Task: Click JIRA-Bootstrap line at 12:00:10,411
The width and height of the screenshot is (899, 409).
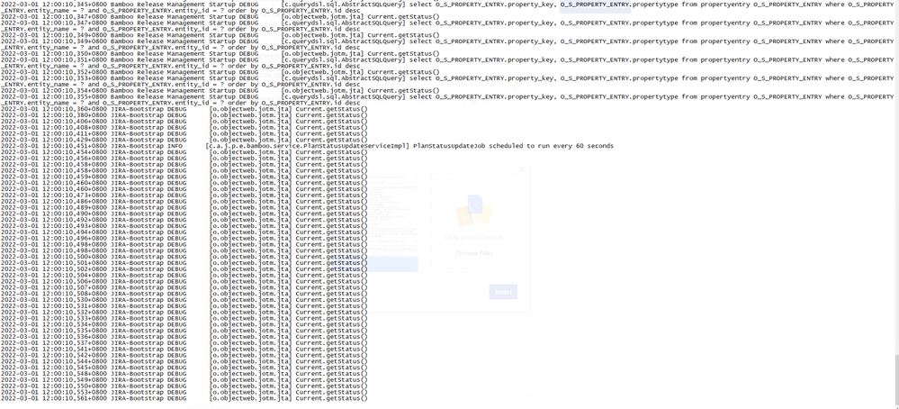Action: click(x=184, y=133)
